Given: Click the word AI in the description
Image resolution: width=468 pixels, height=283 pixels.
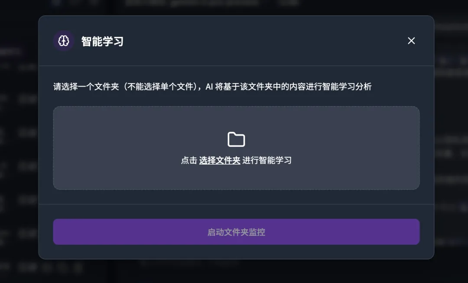Looking at the screenshot, I should 209,87.
